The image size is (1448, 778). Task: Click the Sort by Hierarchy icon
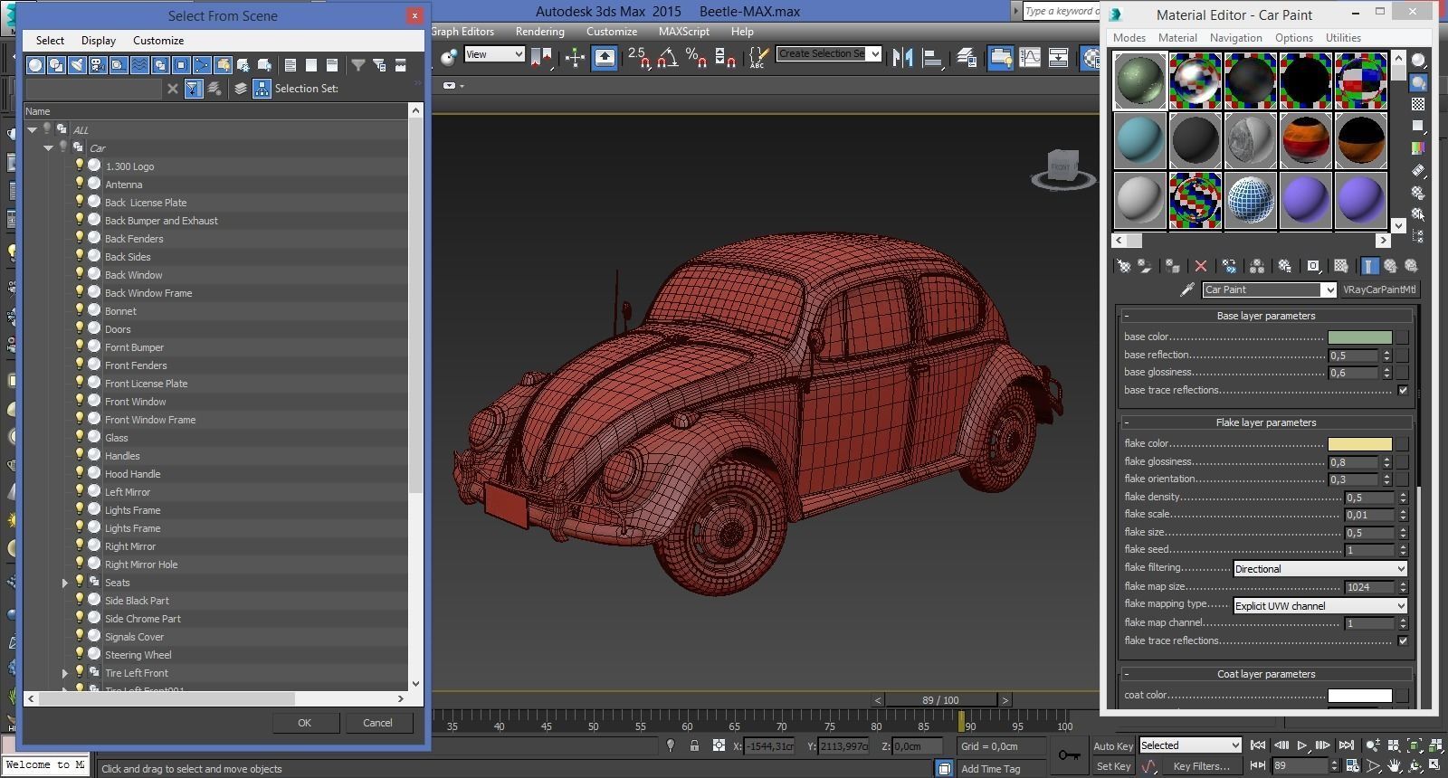point(262,89)
